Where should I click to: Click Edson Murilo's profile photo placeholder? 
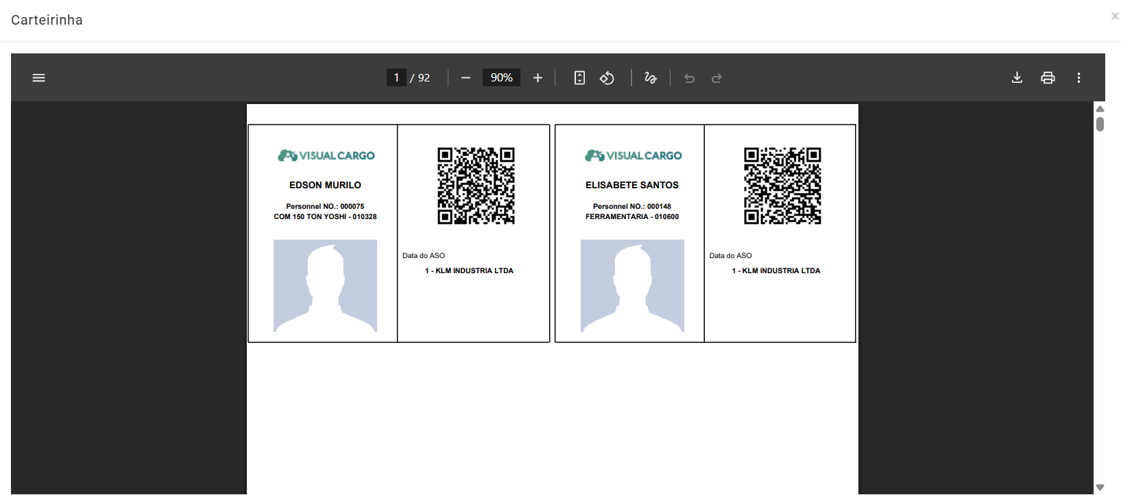pyautogui.click(x=325, y=285)
